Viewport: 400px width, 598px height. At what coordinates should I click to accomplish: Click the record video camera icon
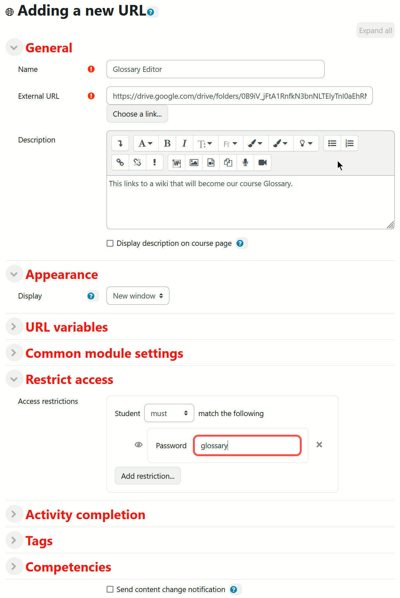(x=262, y=163)
